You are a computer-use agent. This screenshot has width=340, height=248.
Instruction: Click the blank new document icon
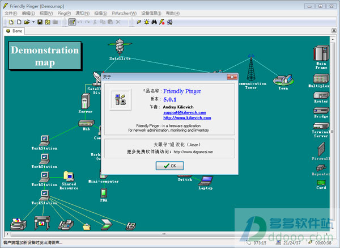click(19, 22)
